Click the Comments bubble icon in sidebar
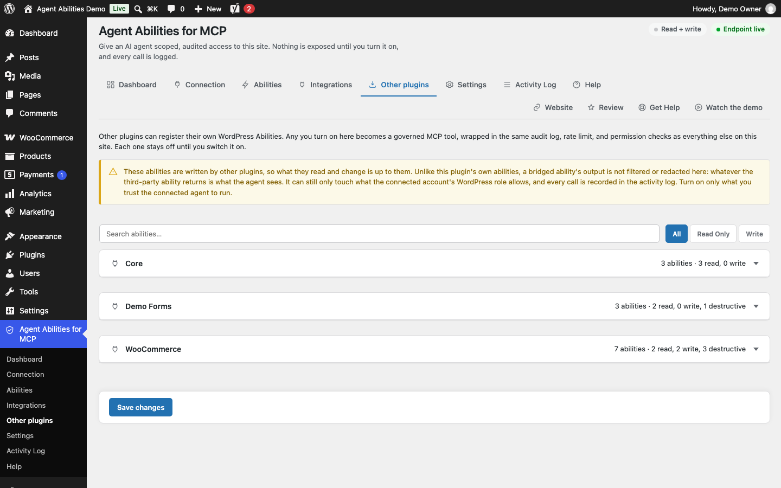This screenshot has width=781, height=488. 10,113
